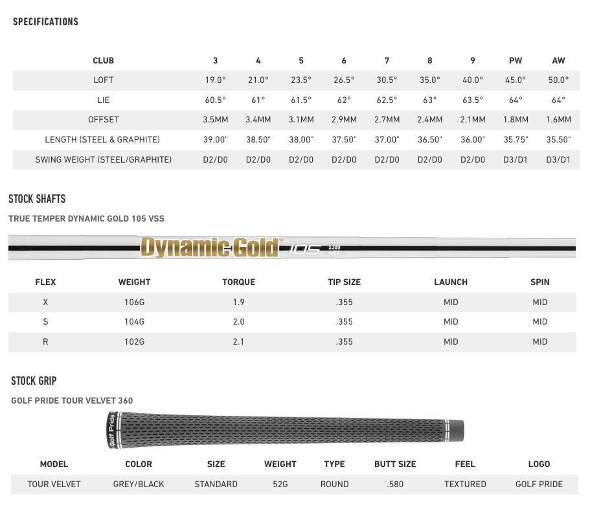Click 'LENGTH (STEEL & GRAPHITE)' row label
Viewport: 590px width, 515px height.
[x=102, y=140]
